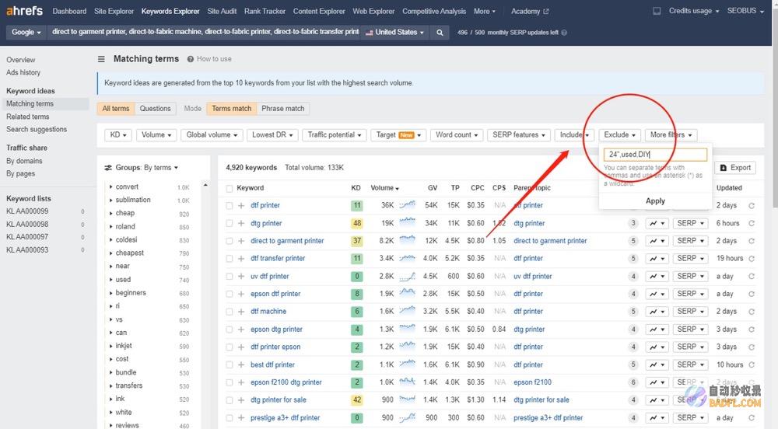The height and width of the screenshot is (429, 778).
Task: Check the dtf printer row checkbox
Action: pos(230,206)
